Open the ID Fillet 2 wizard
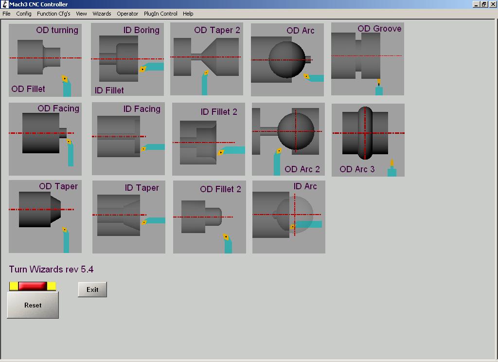 click(209, 139)
